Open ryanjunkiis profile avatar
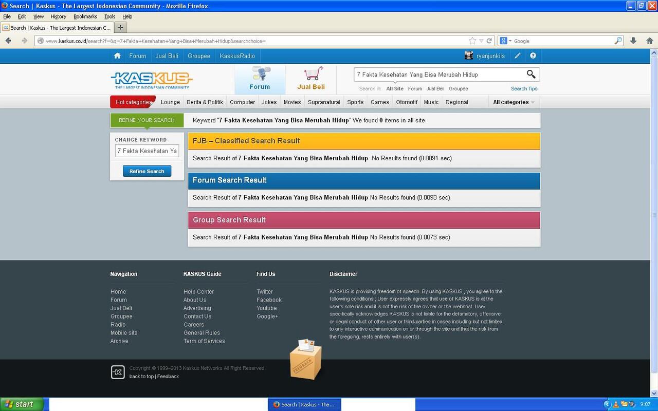The height and width of the screenshot is (411, 658). tap(469, 55)
